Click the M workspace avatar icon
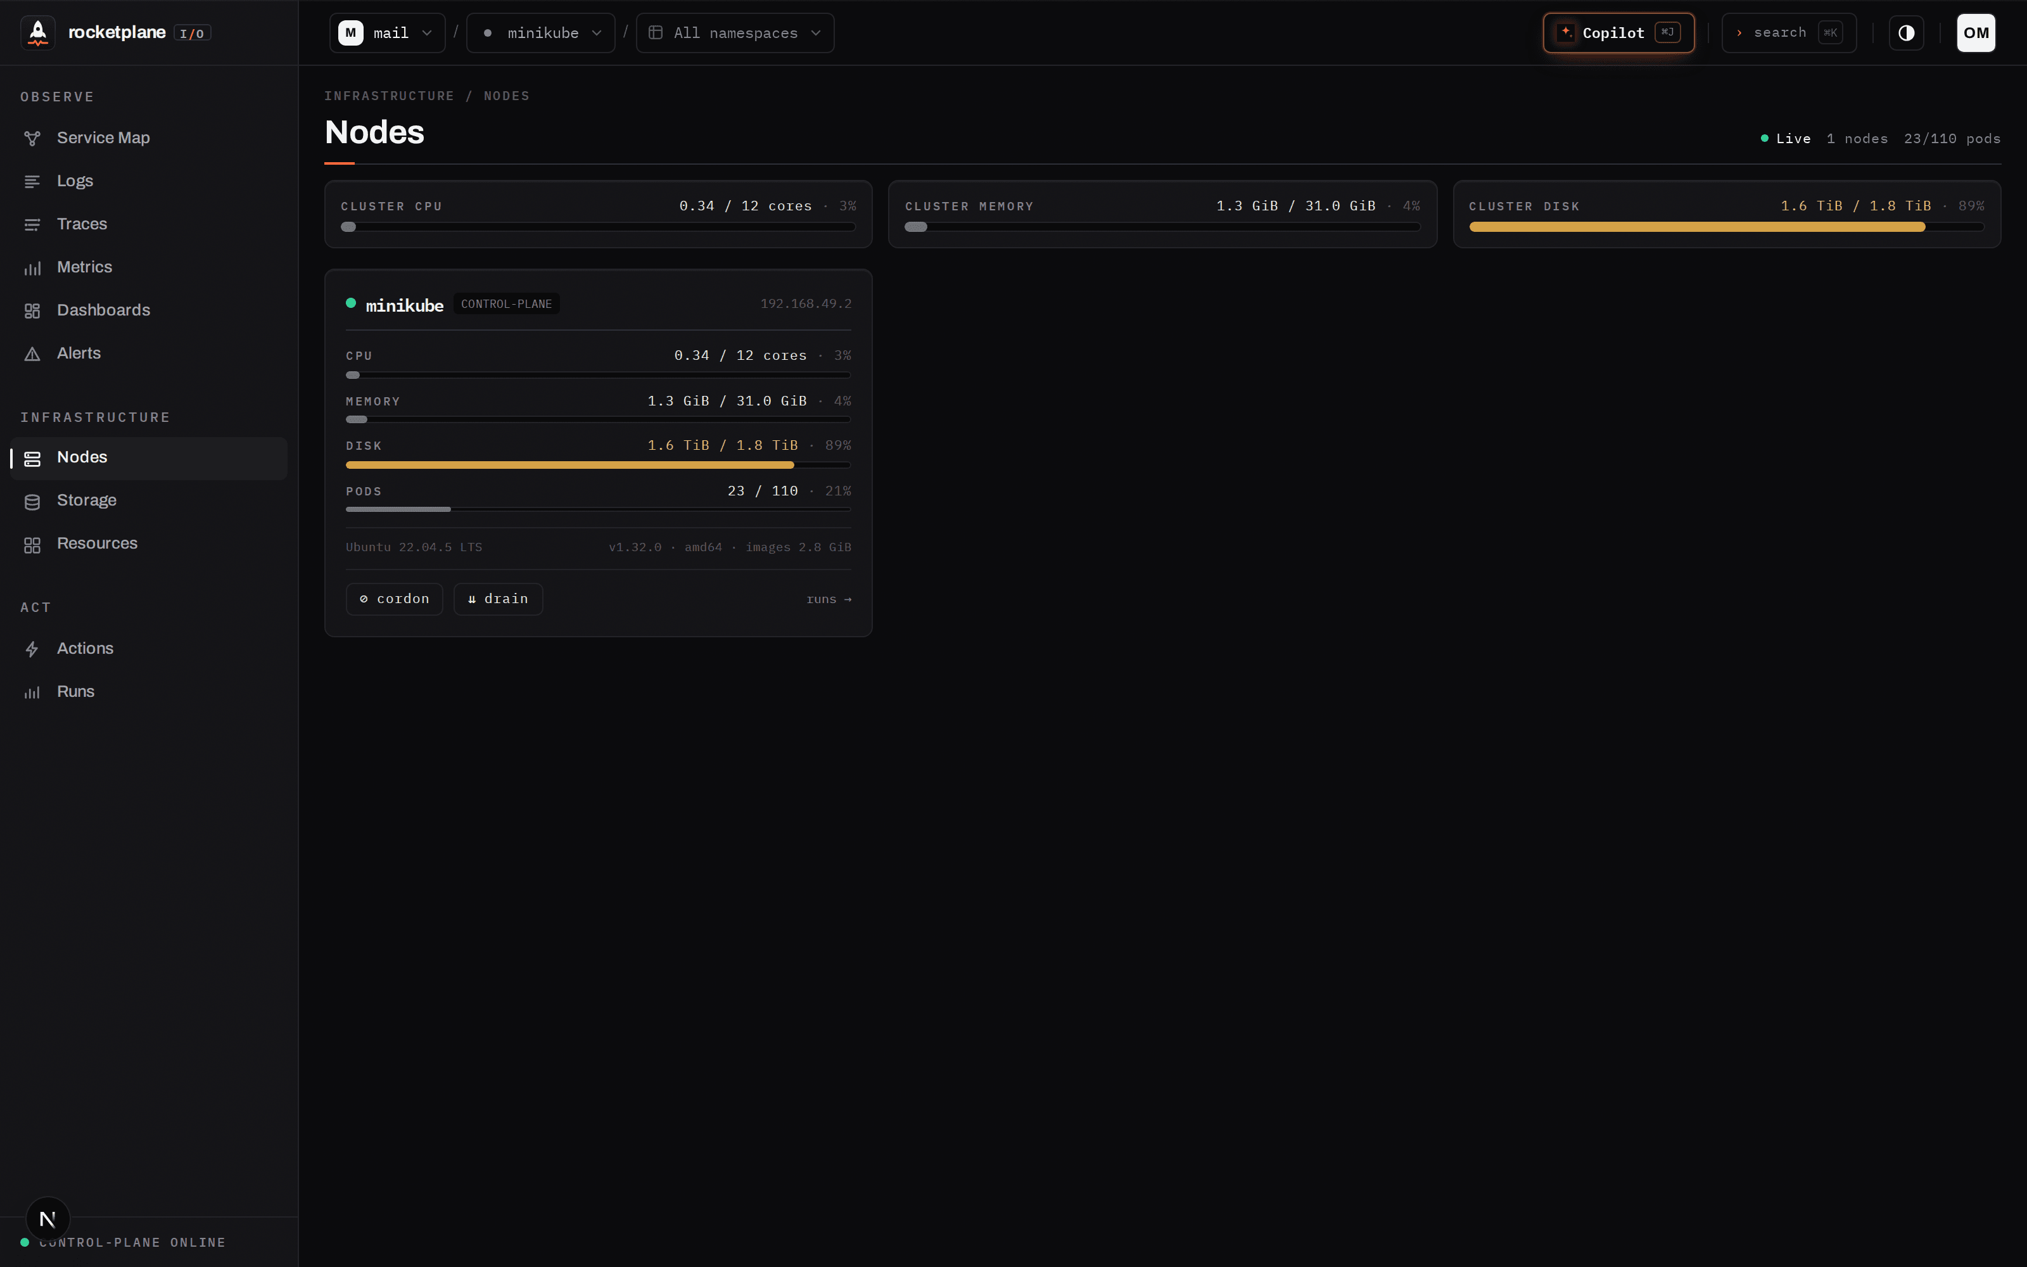This screenshot has height=1267, width=2027. coord(350,33)
